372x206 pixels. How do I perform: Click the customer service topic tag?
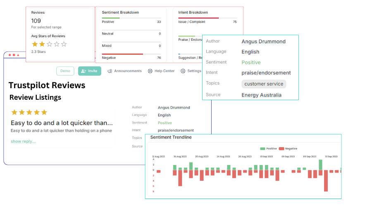pyautogui.click(x=264, y=84)
